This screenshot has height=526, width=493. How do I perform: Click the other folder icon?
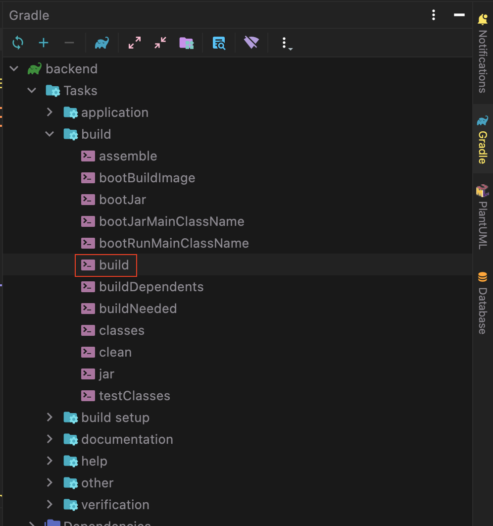click(x=70, y=483)
